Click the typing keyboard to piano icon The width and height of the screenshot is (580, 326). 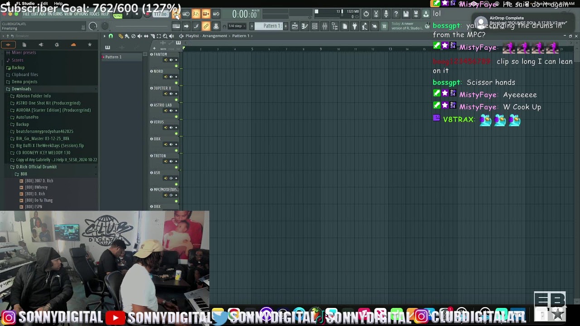click(176, 26)
